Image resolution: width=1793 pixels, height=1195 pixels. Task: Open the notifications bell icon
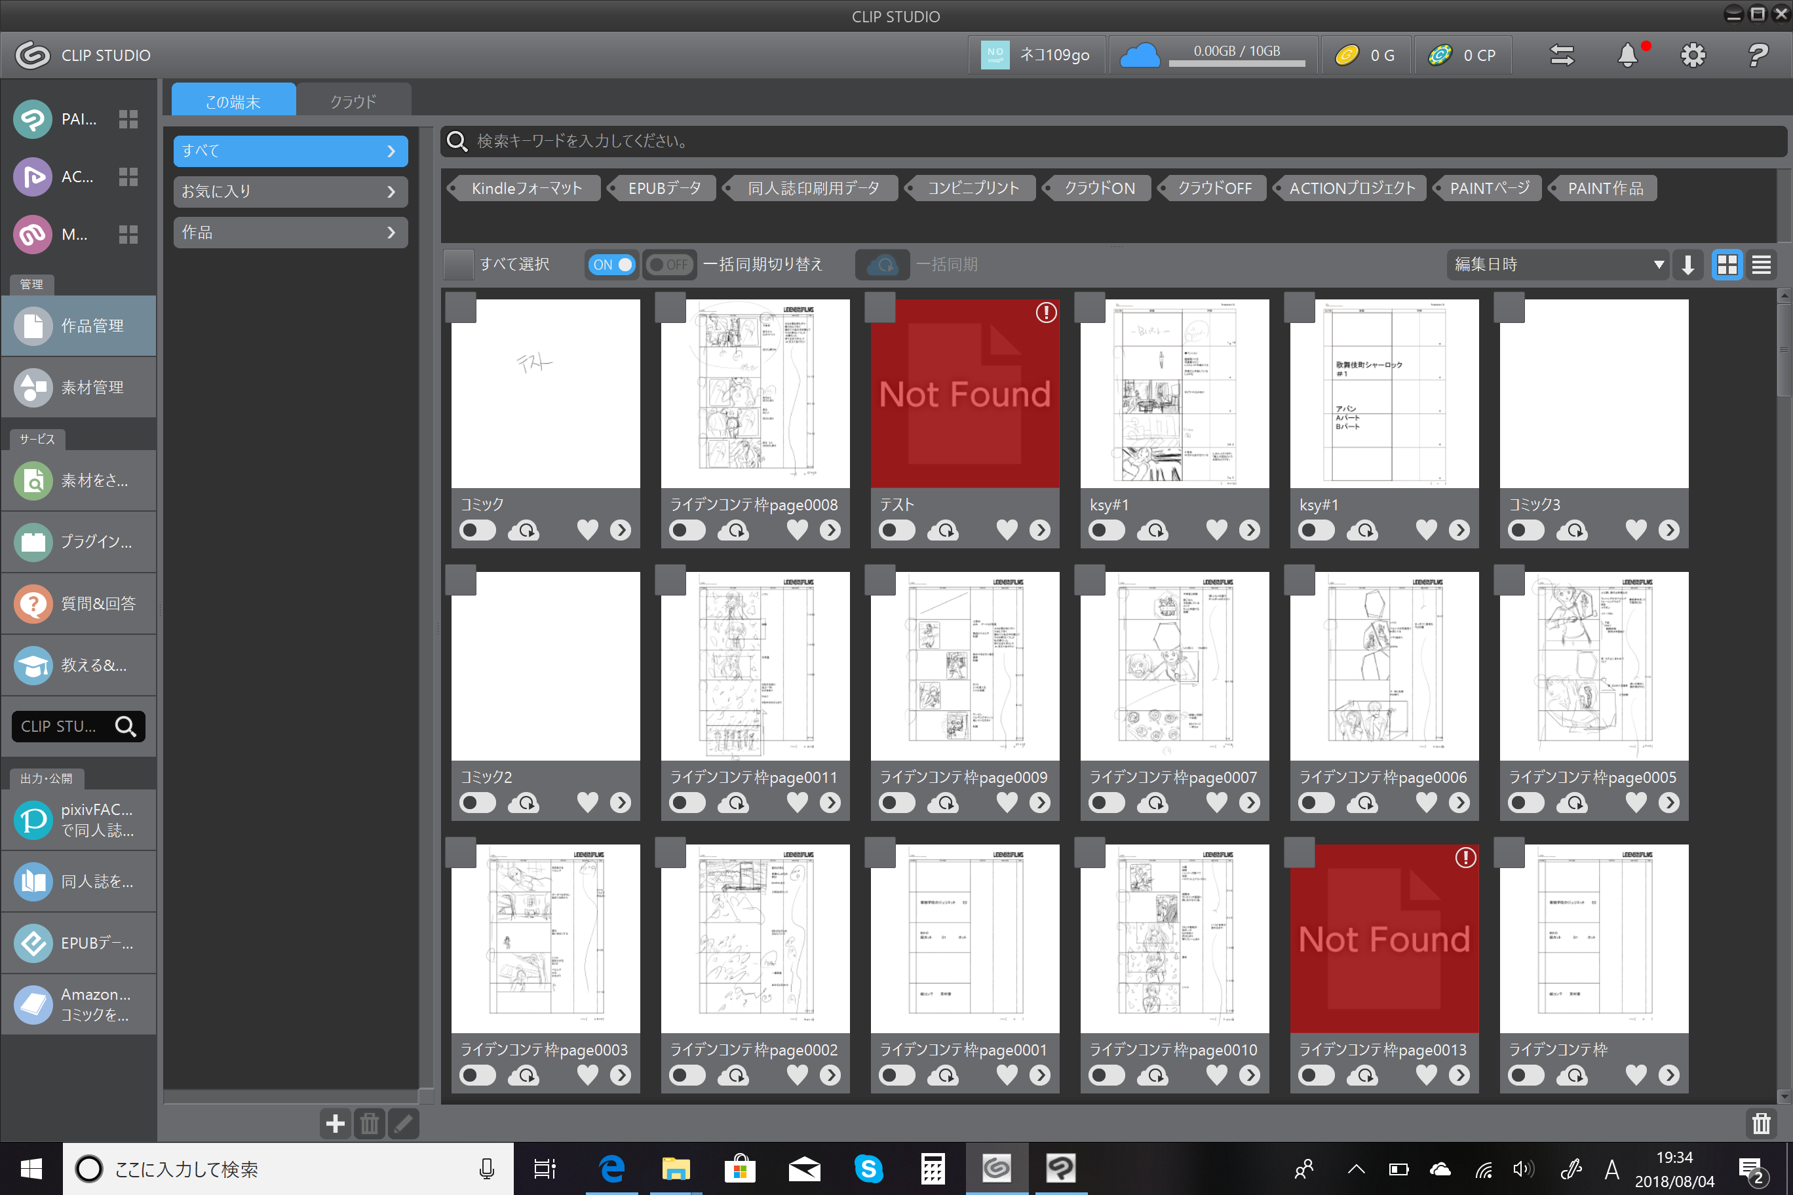(x=1628, y=55)
